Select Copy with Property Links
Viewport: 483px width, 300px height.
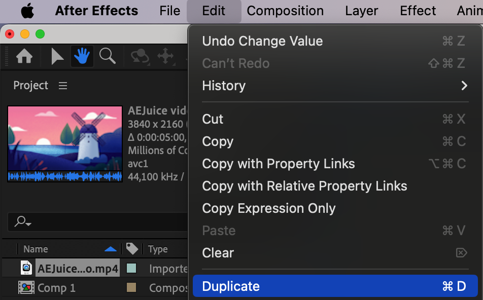point(279,164)
